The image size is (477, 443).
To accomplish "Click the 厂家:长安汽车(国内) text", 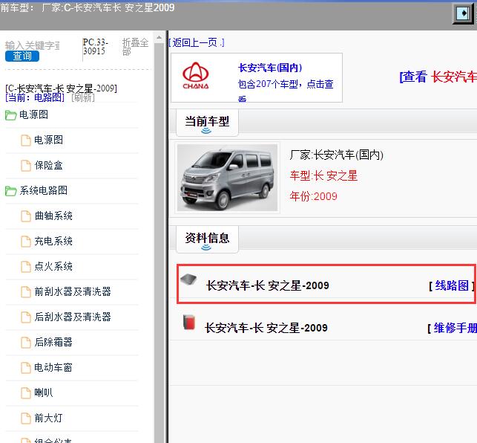I will coord(336,155).
